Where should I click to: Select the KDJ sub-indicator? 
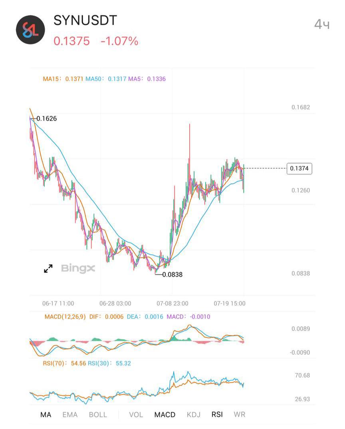tap(193, 415)
